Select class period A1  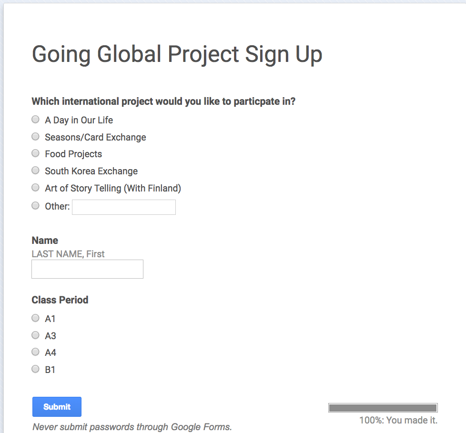click(x=35, y=318)
